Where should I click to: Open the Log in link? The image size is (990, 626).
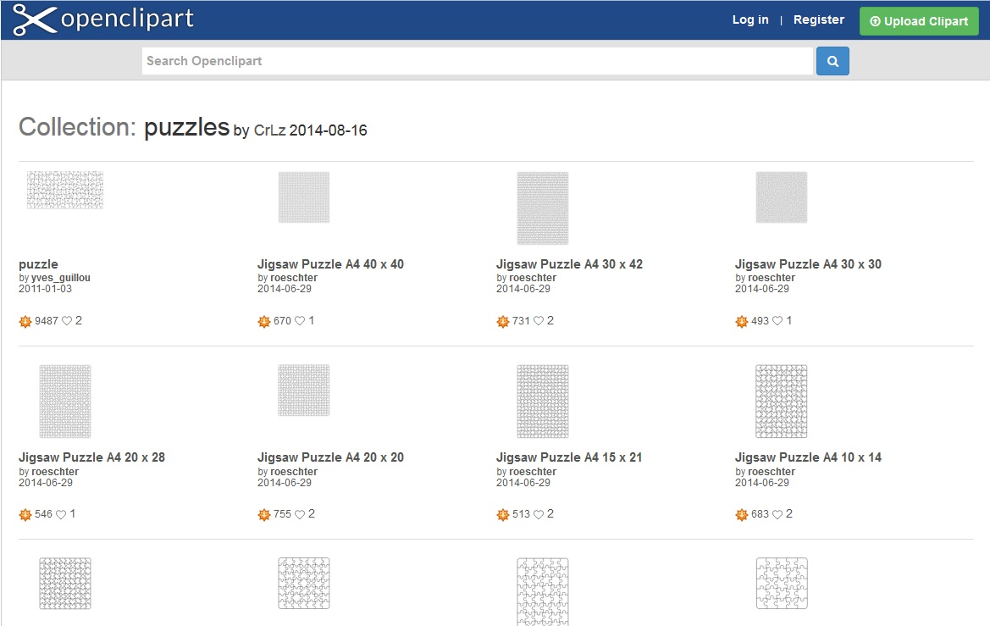(750, 19)
